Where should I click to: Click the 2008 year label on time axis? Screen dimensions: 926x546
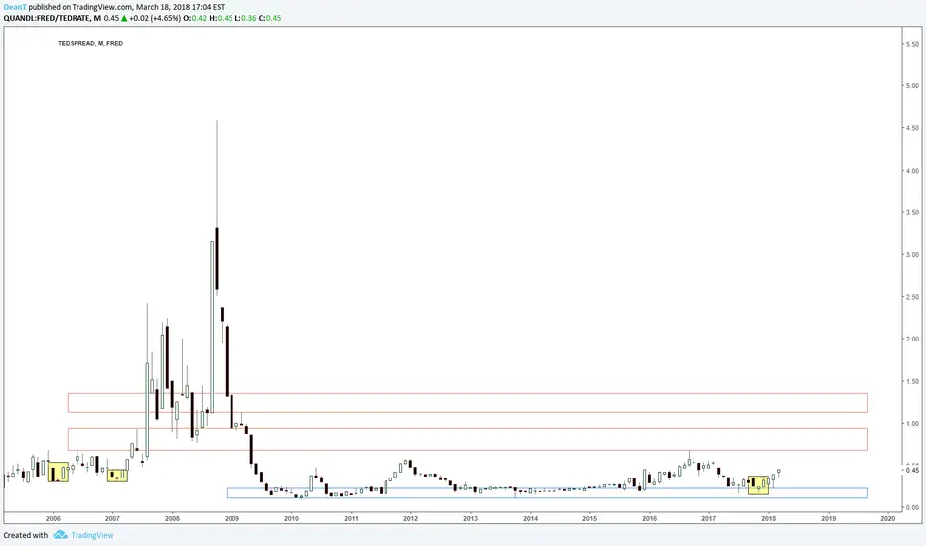(x=172, y=519)
